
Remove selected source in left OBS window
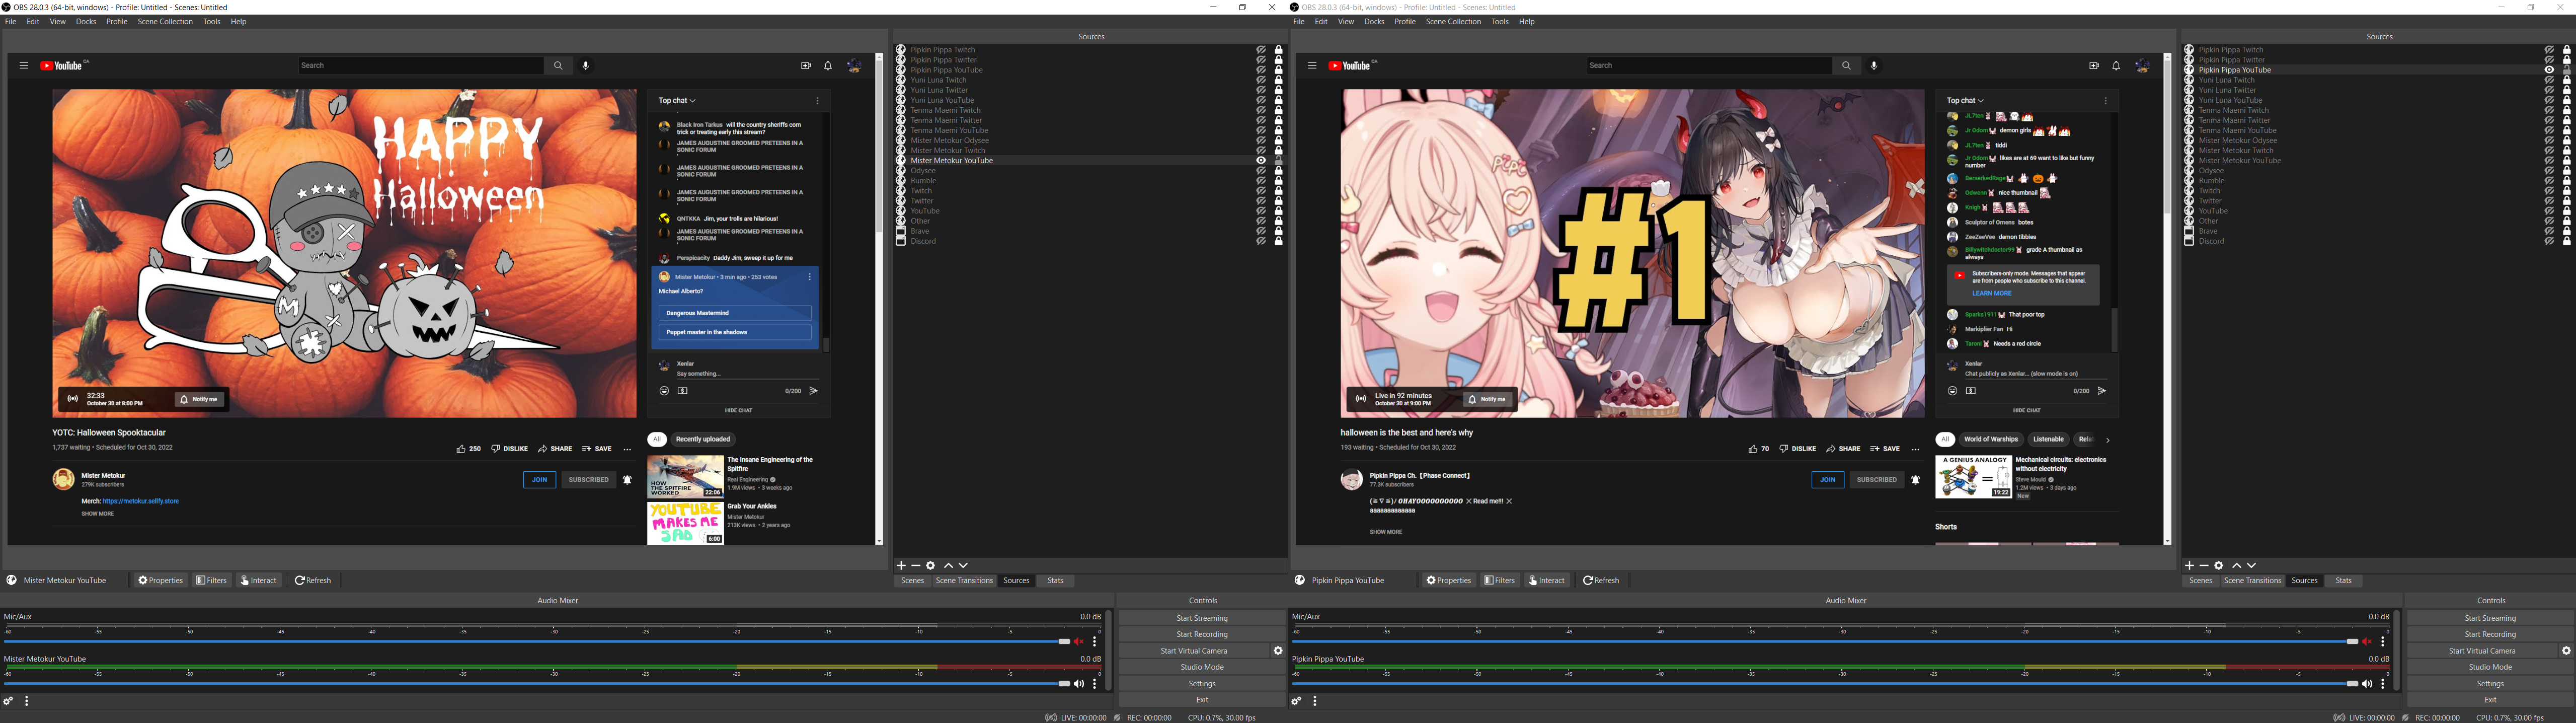[915, 566]
